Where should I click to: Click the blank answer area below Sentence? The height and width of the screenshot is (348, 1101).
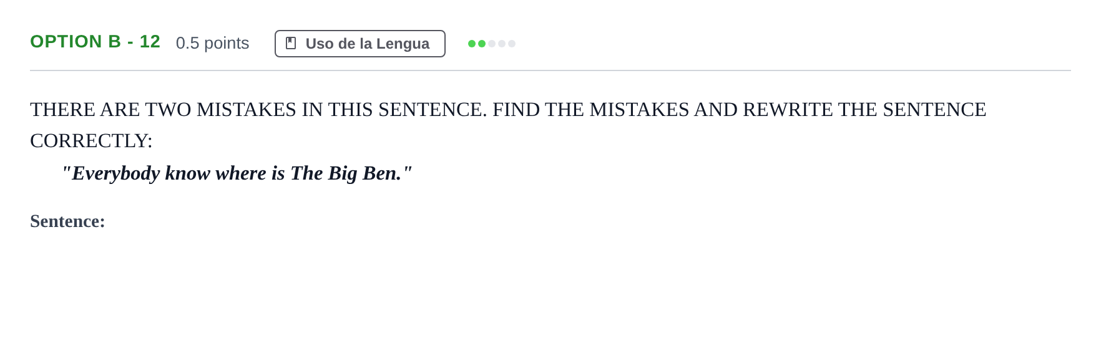click(x=549, y=281)
